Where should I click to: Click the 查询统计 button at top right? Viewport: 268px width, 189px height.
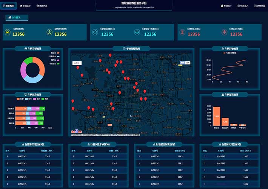click(226, 6)
